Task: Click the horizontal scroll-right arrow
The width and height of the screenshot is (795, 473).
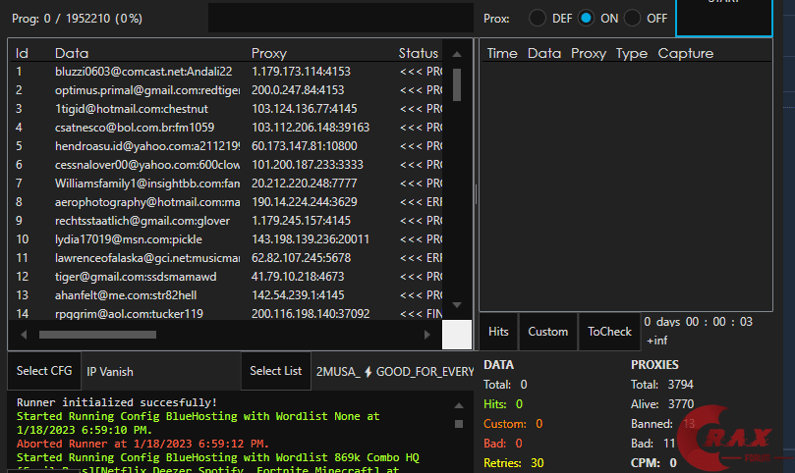Action: pyautogui.click(x=426, y=334)
